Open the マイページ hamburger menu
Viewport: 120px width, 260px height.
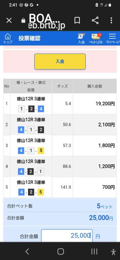click(x=113, y=38)
